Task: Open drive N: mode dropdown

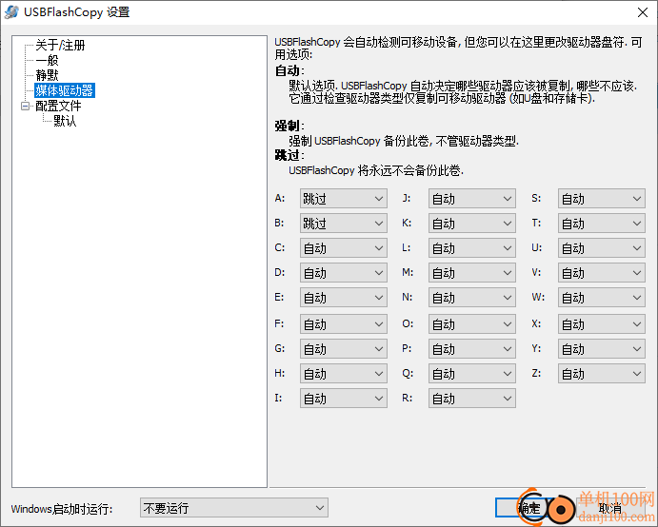Action: 472,297
